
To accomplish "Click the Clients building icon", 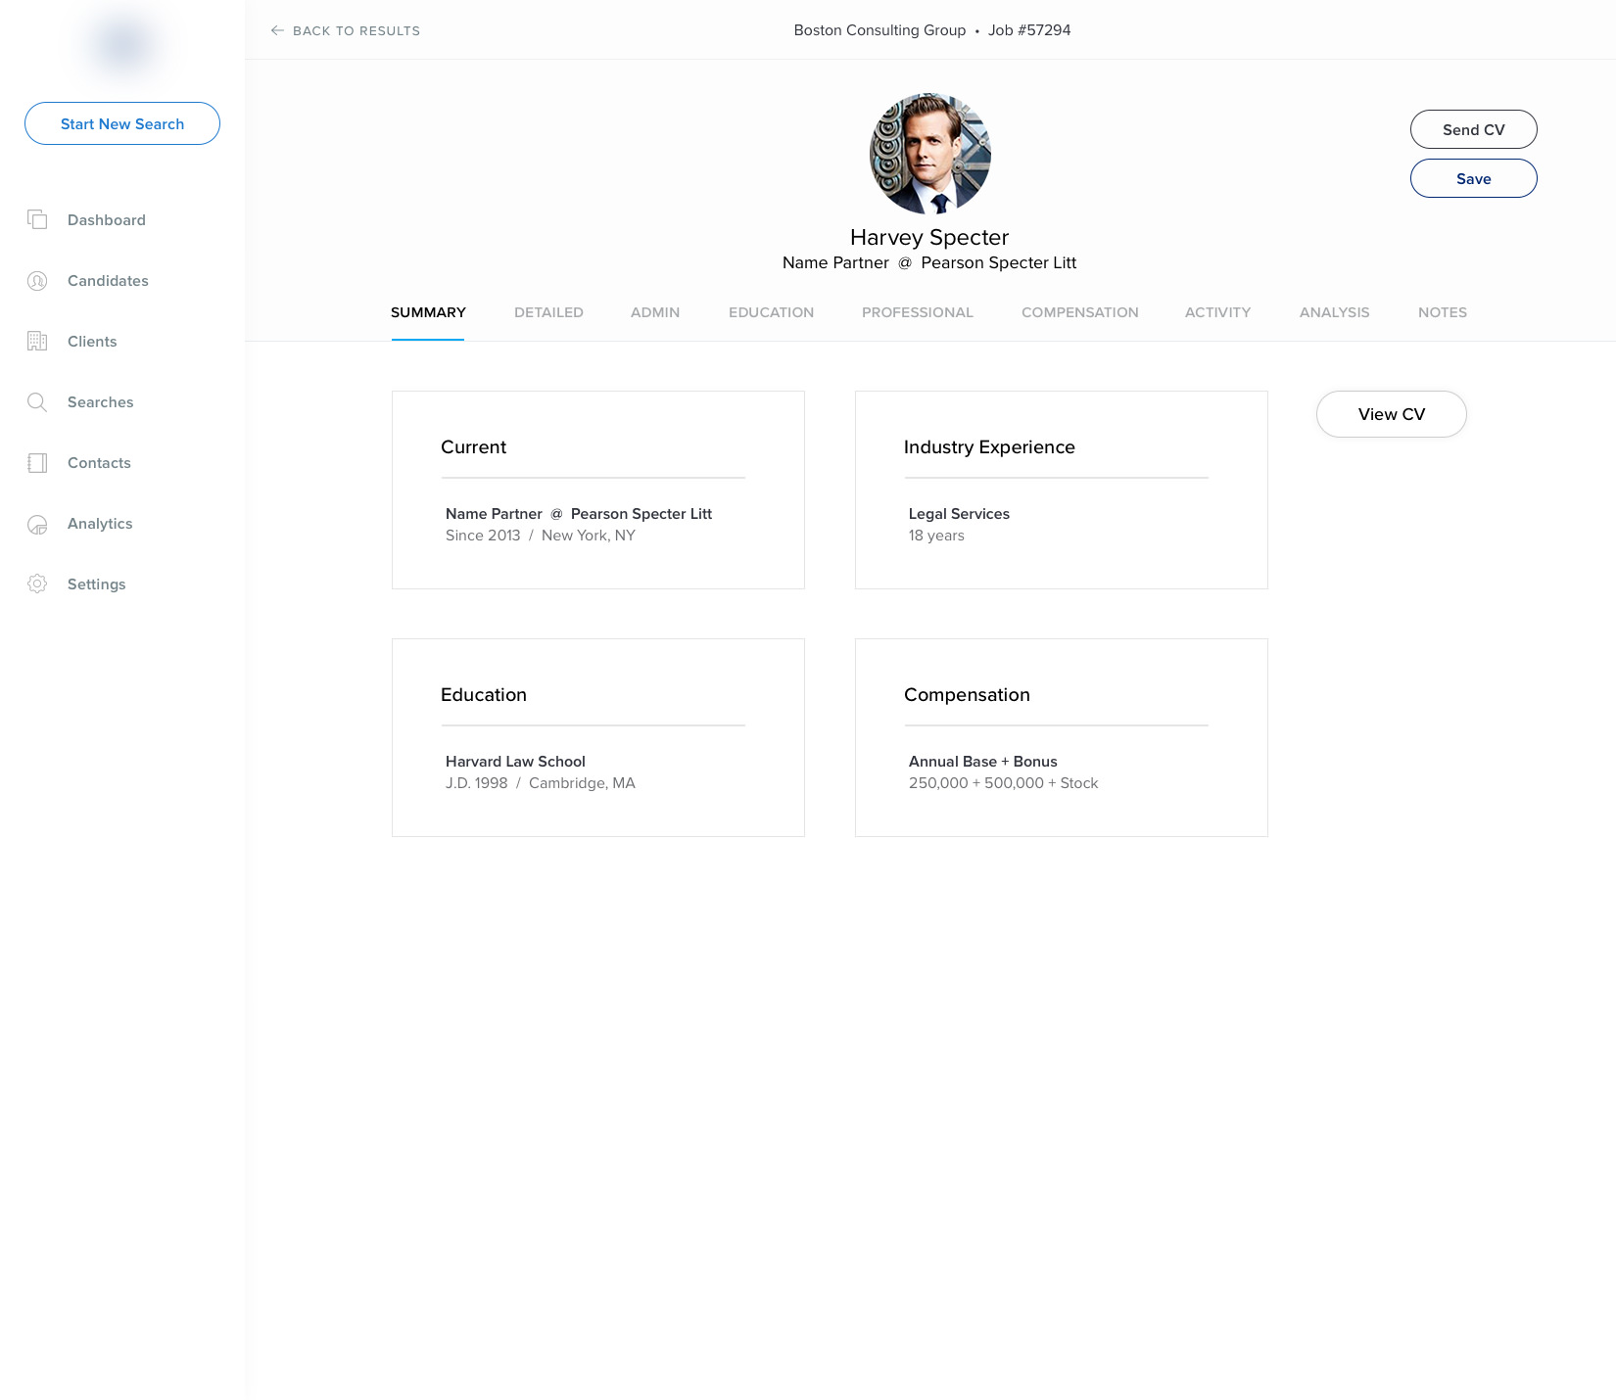I will pos(37,341).
